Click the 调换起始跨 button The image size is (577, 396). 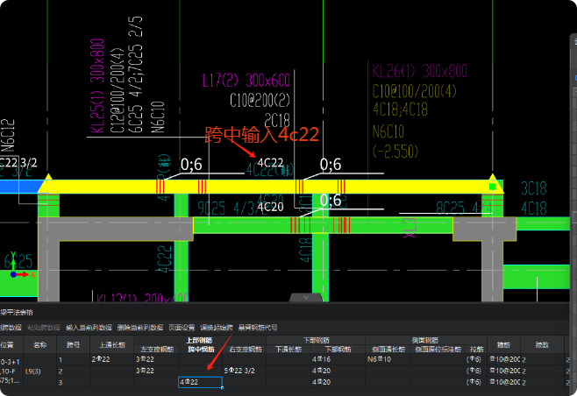pos(217,328)
